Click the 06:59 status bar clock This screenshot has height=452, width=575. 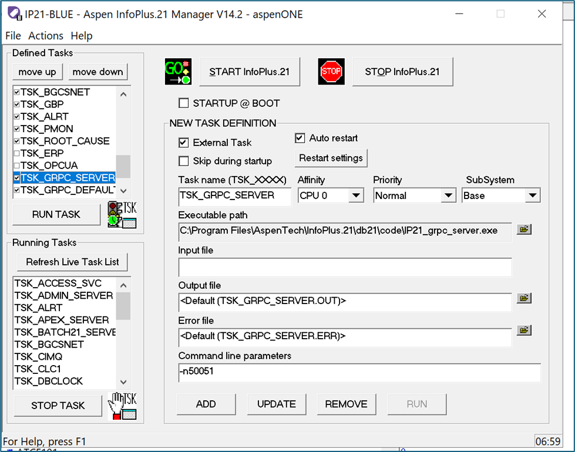548,441
